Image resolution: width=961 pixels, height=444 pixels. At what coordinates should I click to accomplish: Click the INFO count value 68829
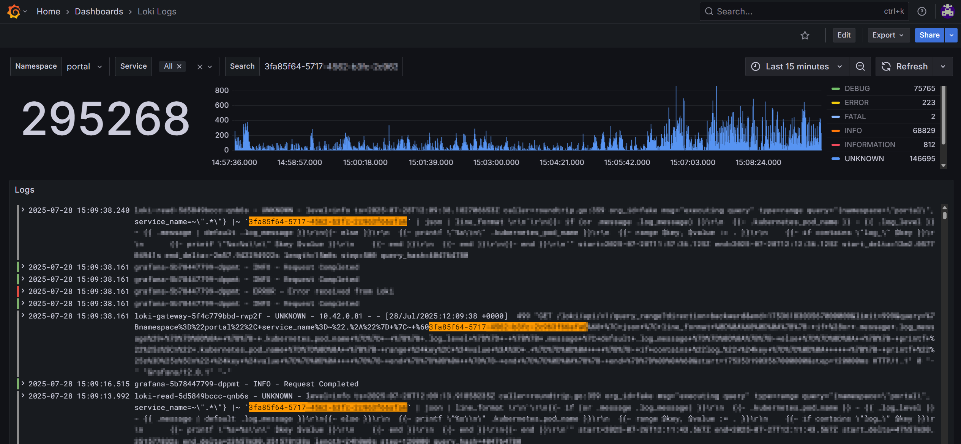coord(924,130)
